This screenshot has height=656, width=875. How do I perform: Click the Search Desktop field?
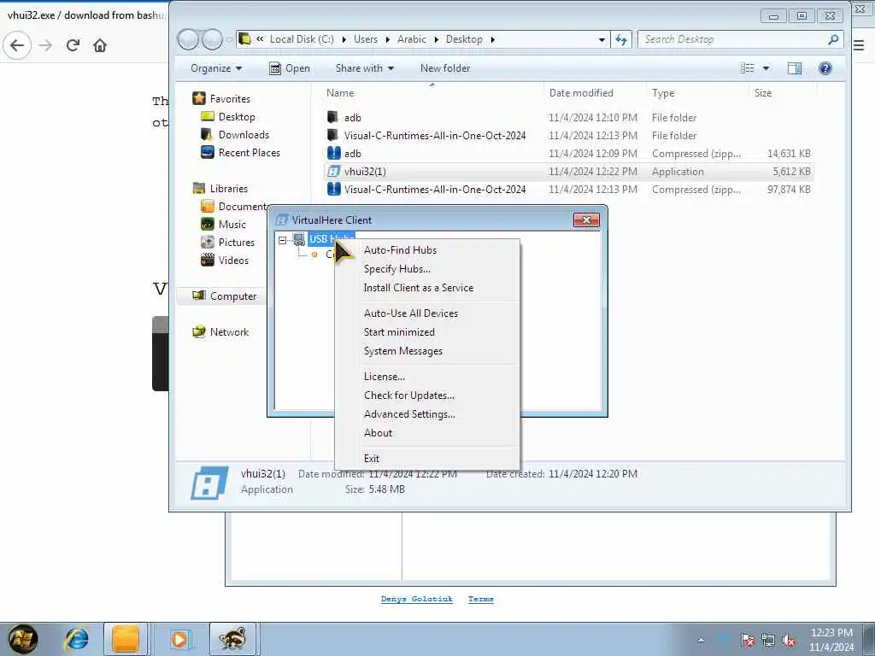click(739, 39)
